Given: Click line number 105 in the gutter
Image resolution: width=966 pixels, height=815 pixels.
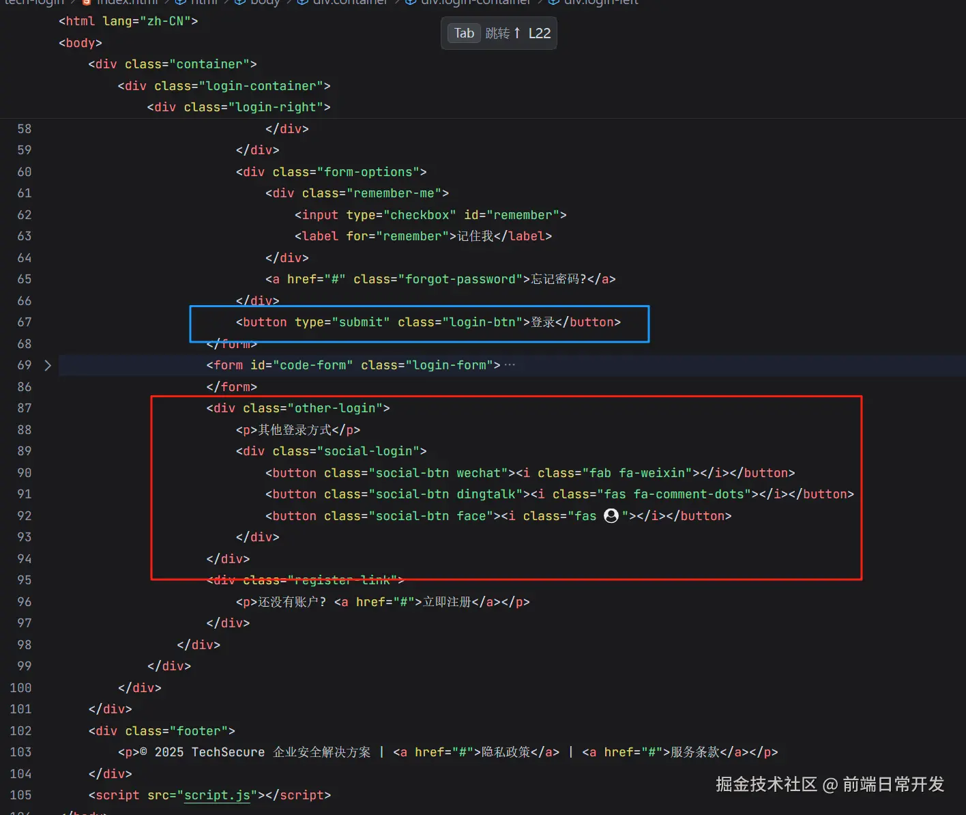Looking at the screenshot, I should 20,795.
